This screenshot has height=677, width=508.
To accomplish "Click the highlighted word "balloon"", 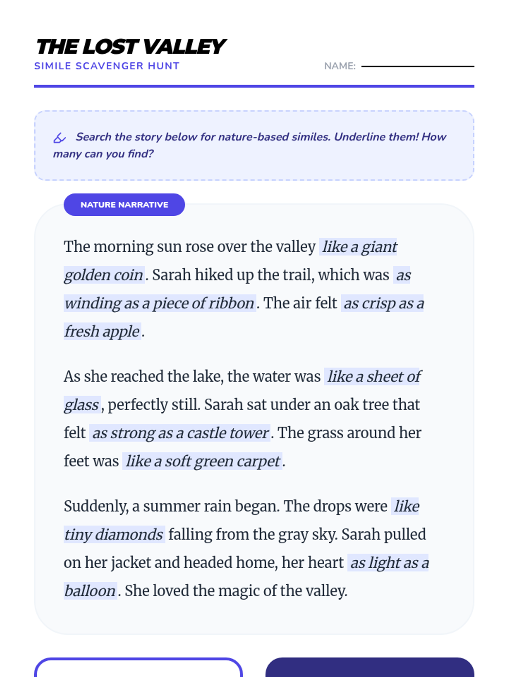I will [90, 591].
